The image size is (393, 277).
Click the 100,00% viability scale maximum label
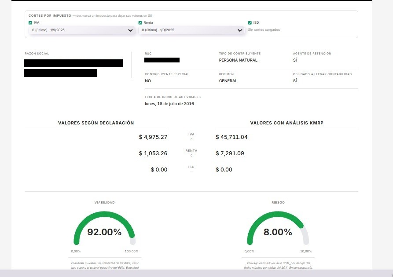[x=132, y=251]
